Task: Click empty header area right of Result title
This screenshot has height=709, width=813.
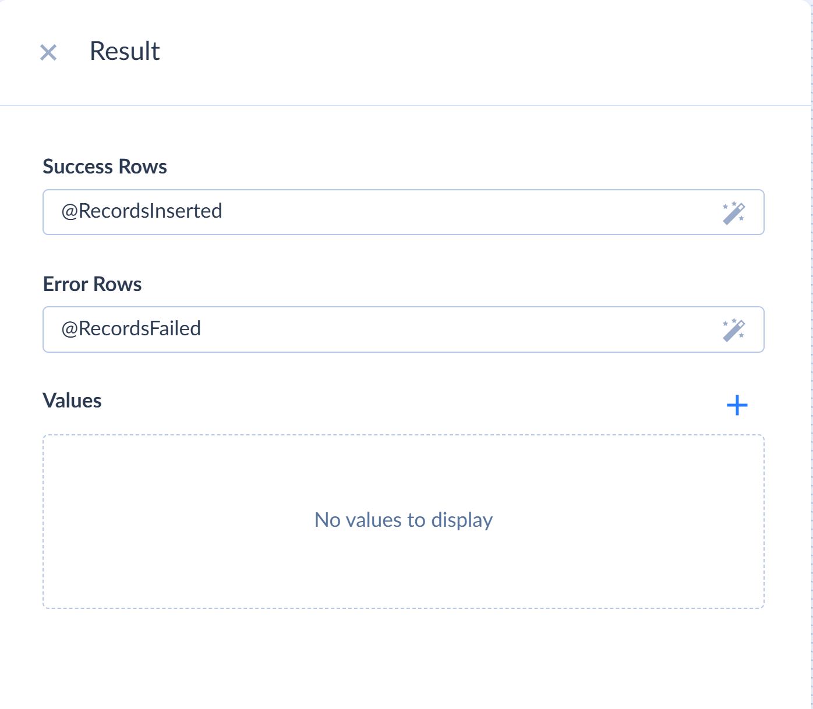Action: click(466, 52)
